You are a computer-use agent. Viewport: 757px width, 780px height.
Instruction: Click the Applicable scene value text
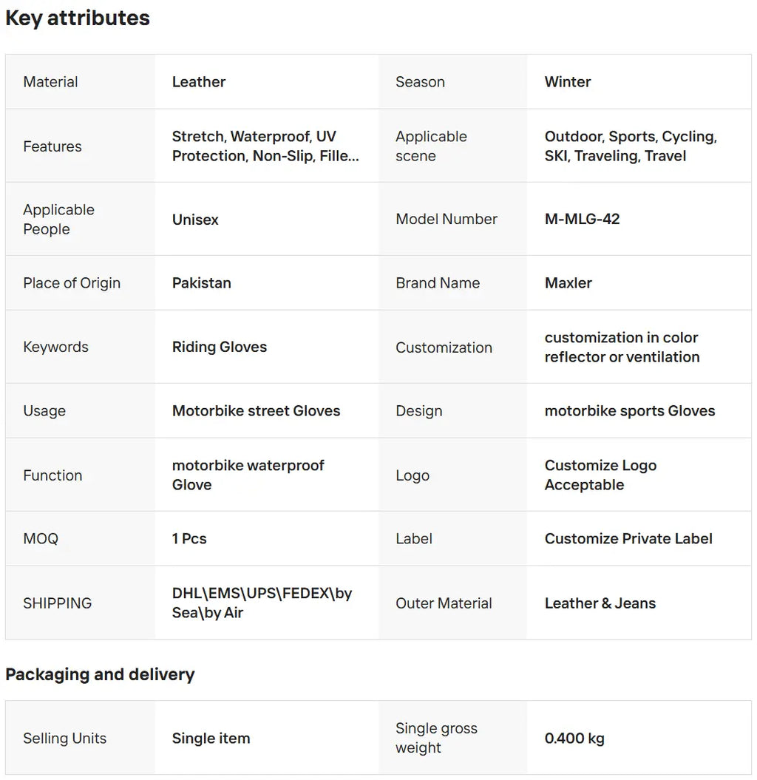click(x=631, y=146)
